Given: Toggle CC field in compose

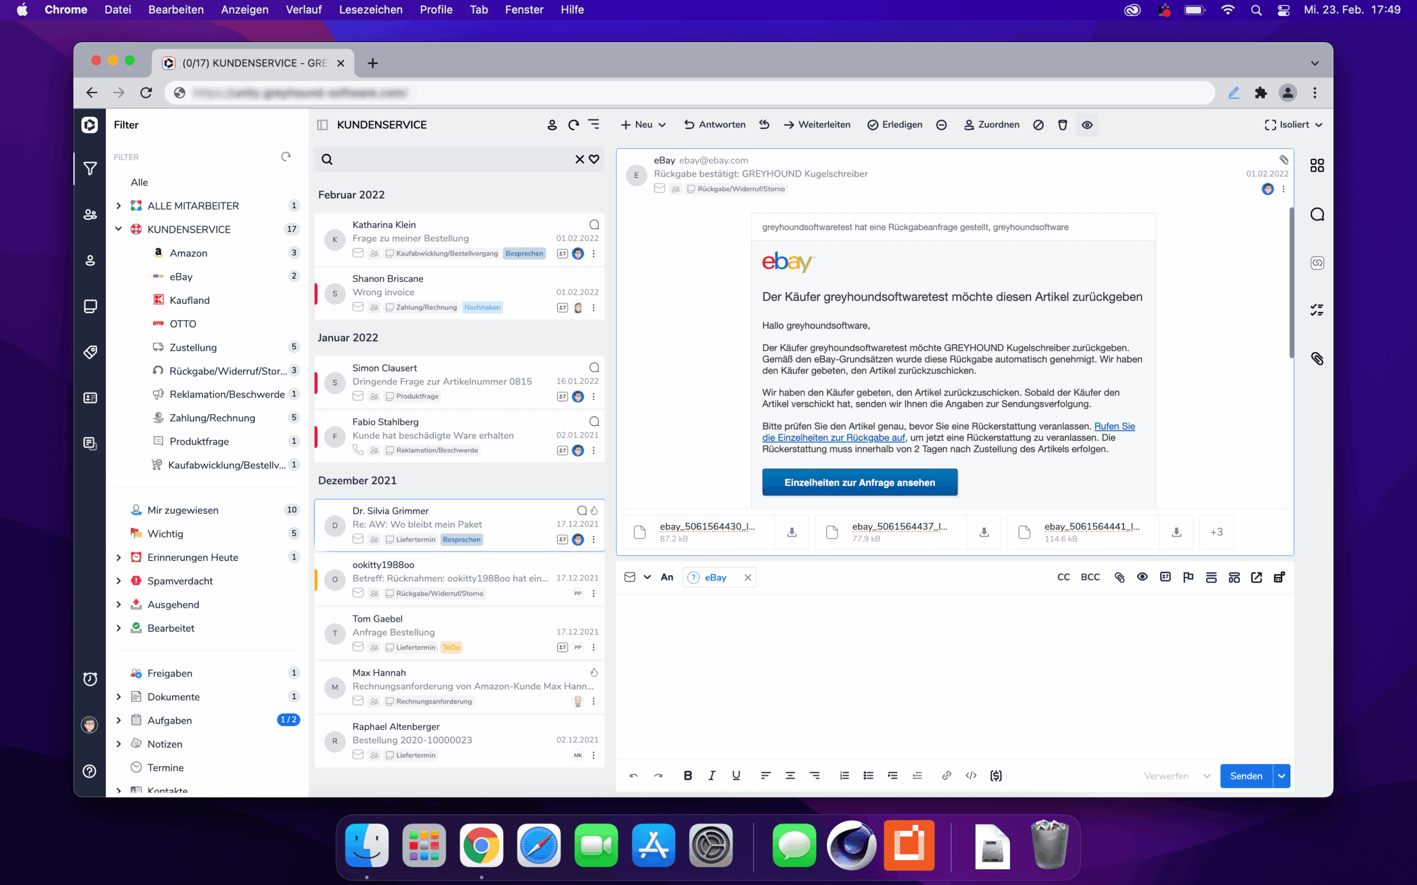Looking at the screenshot, I should click(x=1063, y=577).
